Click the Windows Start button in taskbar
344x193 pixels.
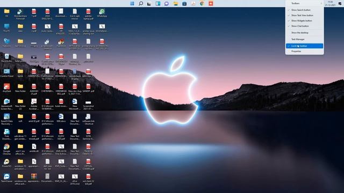(132, 4)
